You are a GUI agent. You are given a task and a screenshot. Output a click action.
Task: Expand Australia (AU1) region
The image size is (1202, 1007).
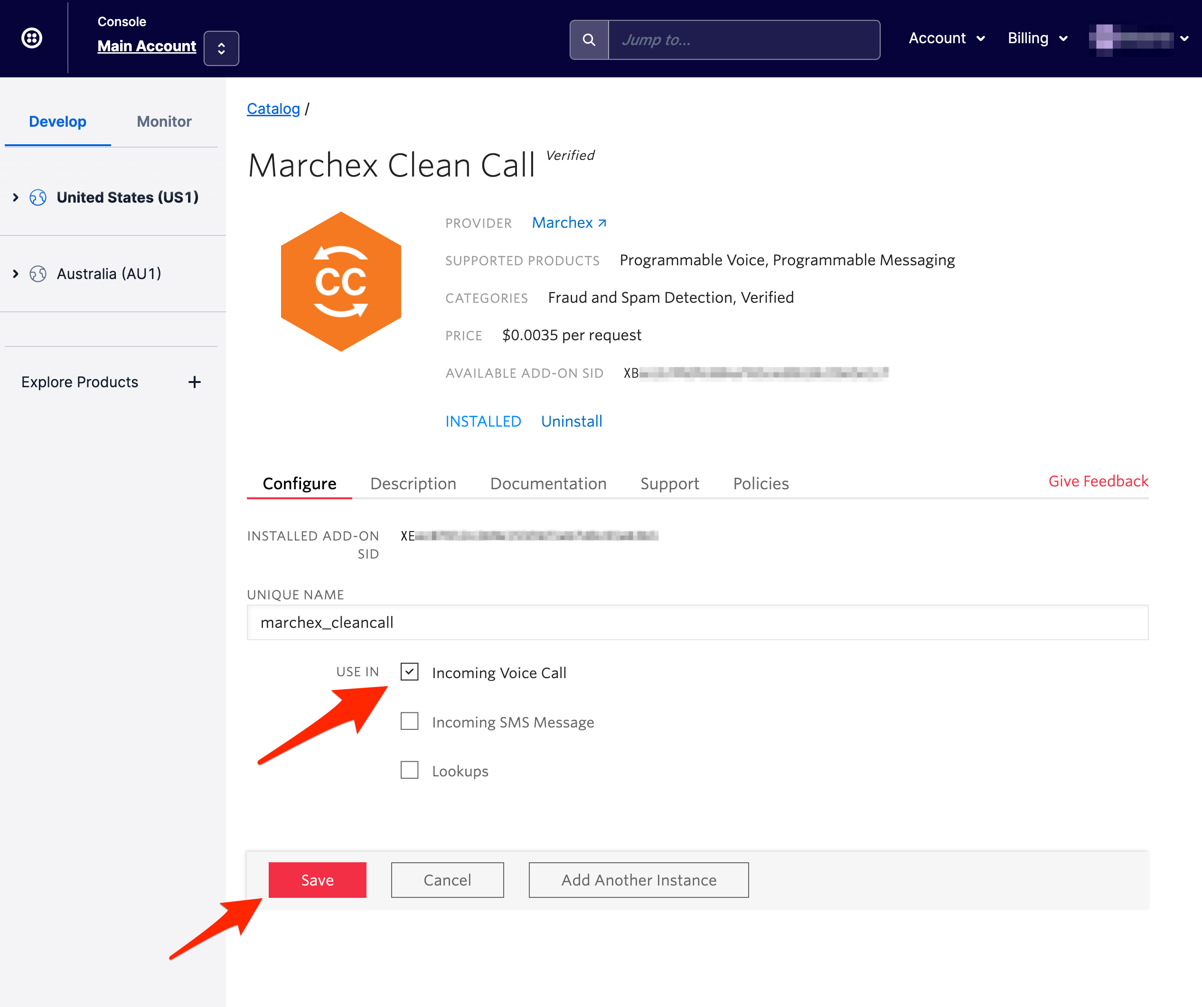pyautogui.click(x=16, y=274)
